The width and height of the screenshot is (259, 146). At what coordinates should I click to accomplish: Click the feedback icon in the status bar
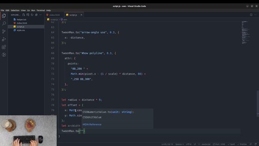click(251, 144)
